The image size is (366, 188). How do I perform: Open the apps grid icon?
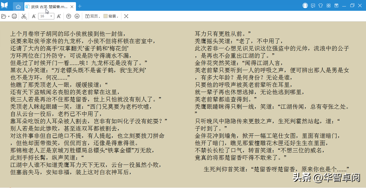tap(328, 5)
